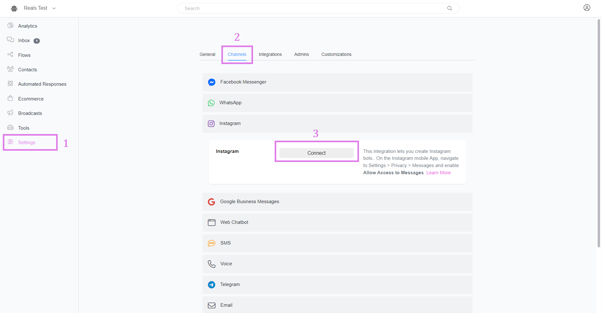Image resolution: width=602 pixels, height=313 pixels.
Task: Click the Instagram logo icon
Action: [211, 124]
